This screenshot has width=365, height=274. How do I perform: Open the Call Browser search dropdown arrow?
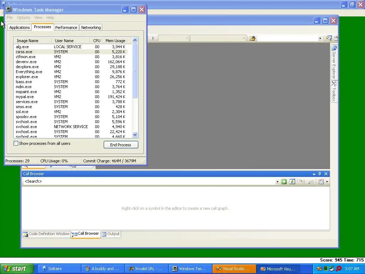[x=277, y=182]
